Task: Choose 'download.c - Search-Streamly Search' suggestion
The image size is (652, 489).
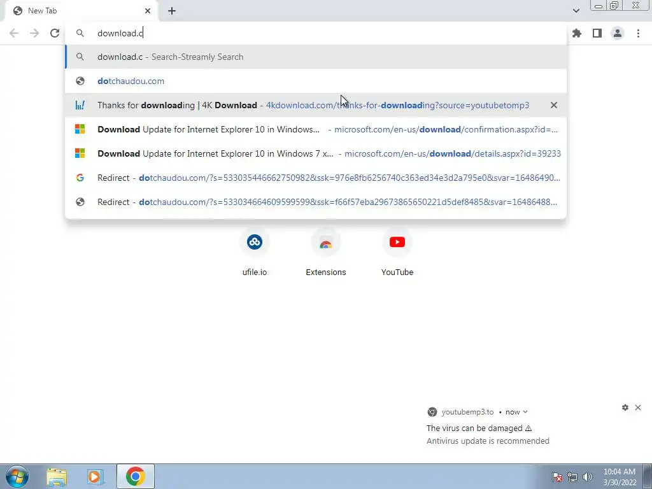Action: pos(316,57)
